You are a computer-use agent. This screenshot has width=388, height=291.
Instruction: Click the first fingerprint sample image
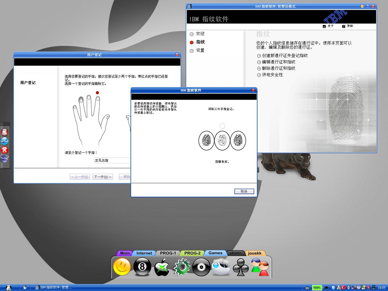(206, 141)
